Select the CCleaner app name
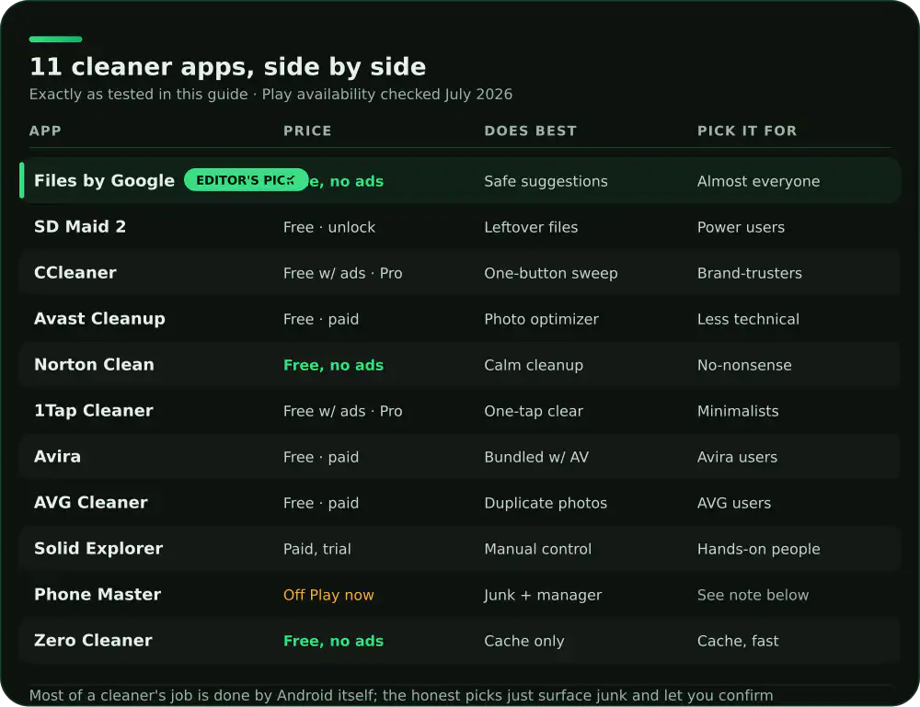This screenshot has width=920, height=707. (75, 273)
